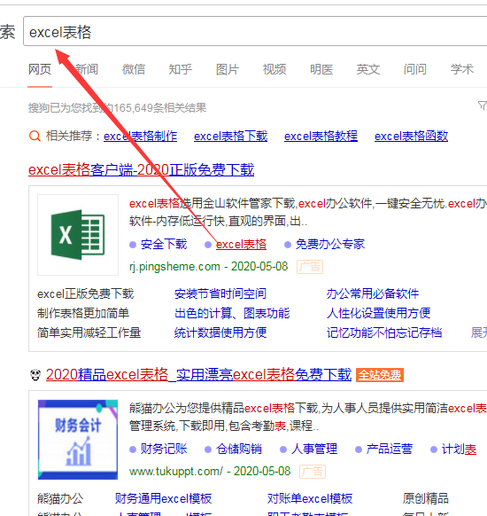The height and width of the screenshot is (516, 487).
Task: Open 出色的计算、图表功能 link
Action: pyautogui.click(x=232, y=313)
